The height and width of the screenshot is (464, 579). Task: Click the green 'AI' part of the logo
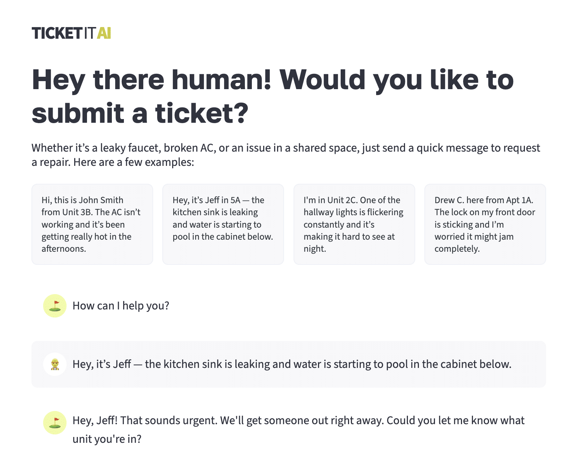[104, 33]
